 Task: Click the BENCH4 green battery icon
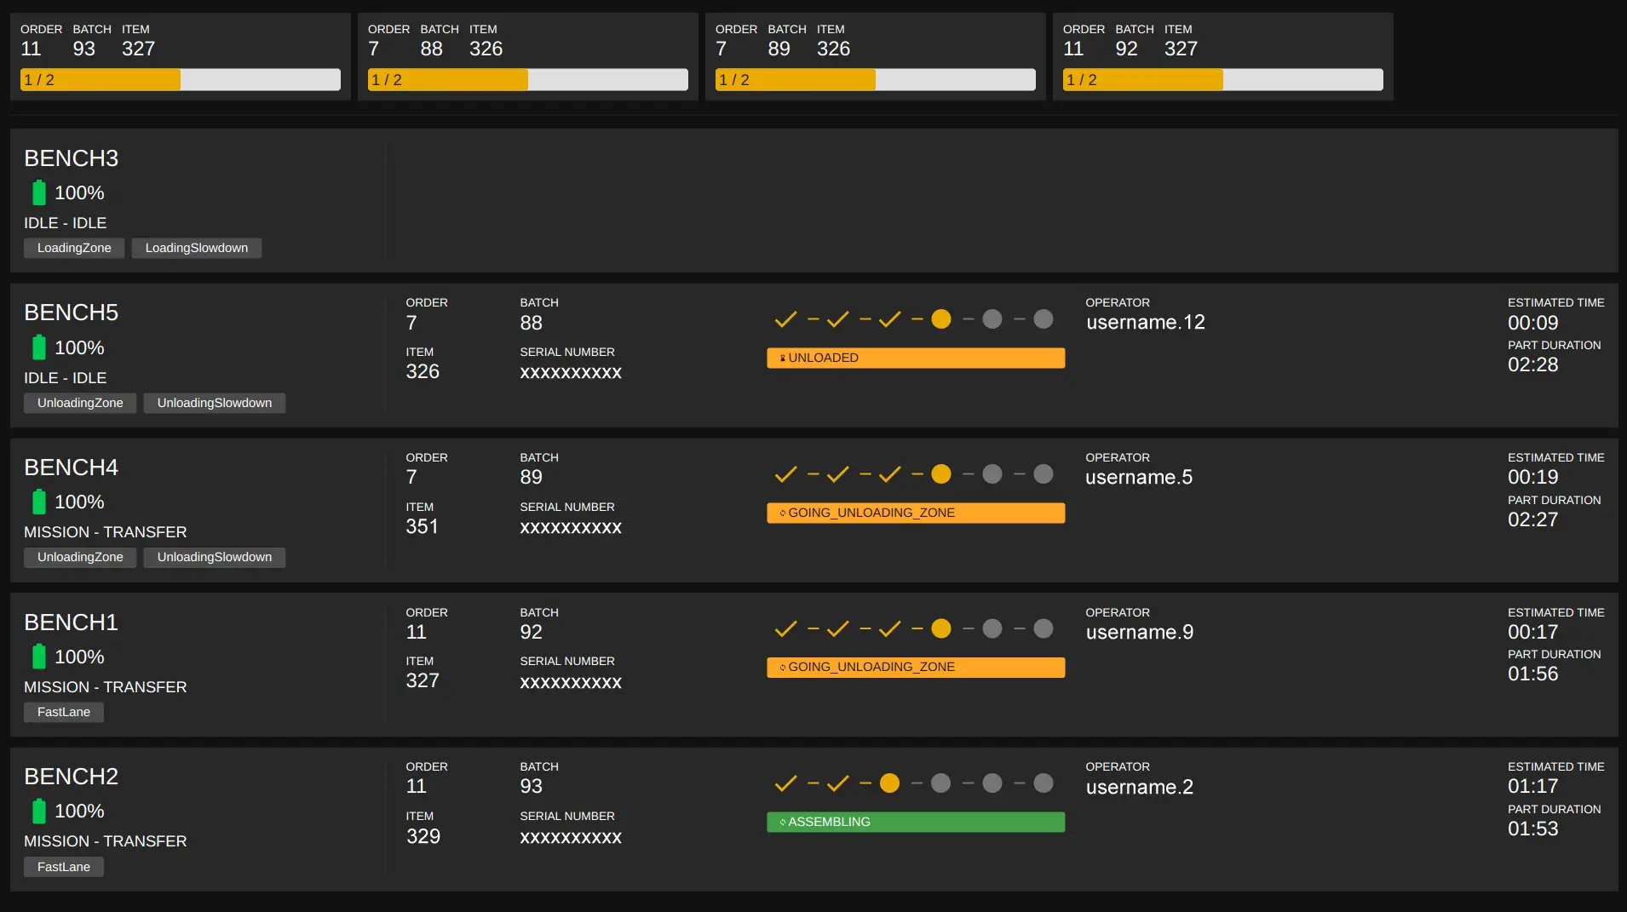pos(38,502)
